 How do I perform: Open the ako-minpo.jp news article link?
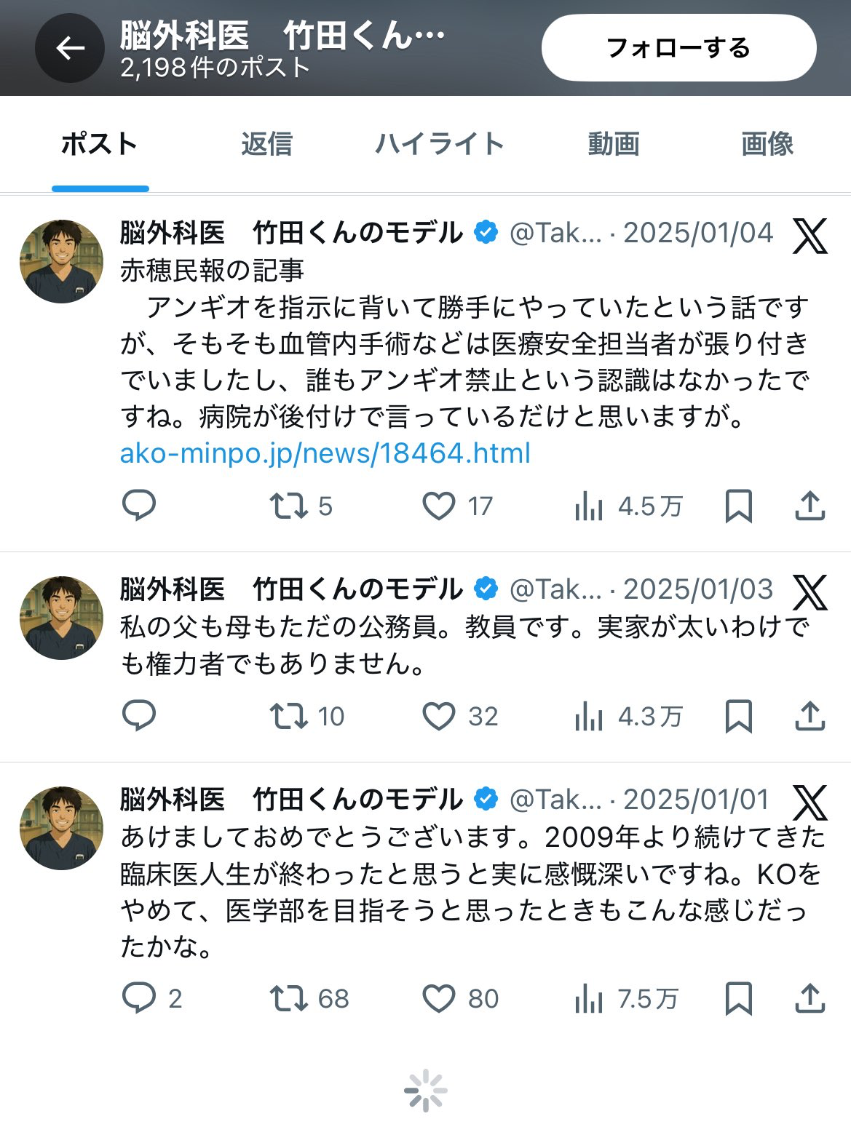click(325, 453)
